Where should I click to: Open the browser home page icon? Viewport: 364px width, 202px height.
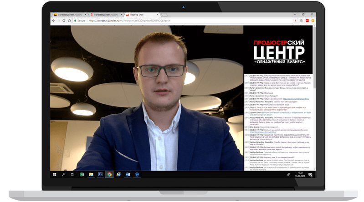pos(69,20)
